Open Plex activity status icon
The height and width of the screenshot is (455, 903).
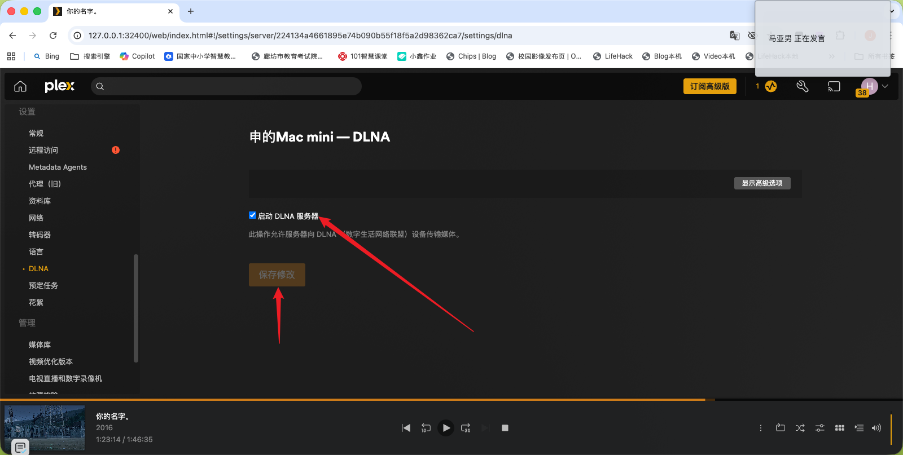[x=771, y=86]
